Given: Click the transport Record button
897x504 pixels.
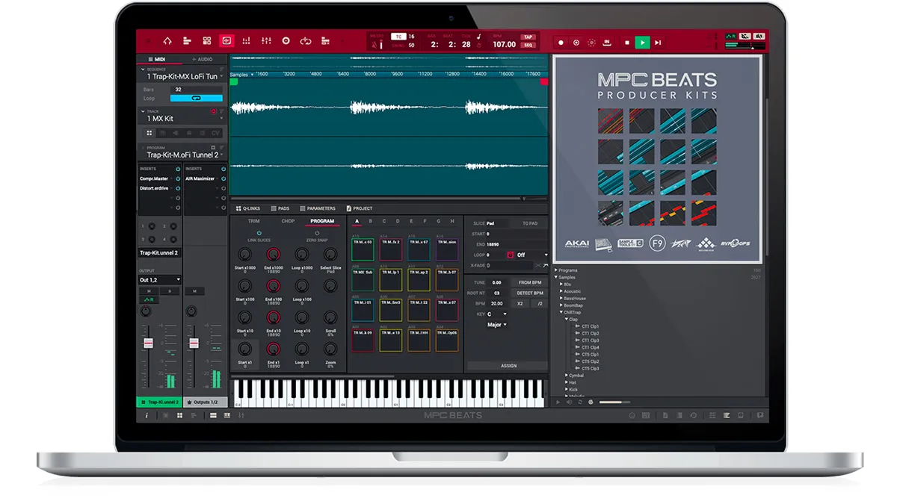Looking at the screenshot, I should 561,43.
